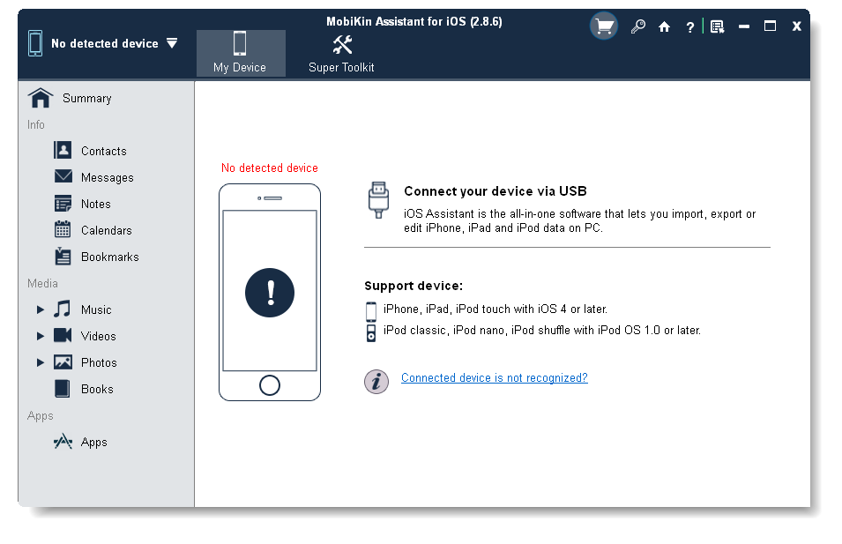Select the Notes icon
The width and height of the screenshot is (842, 544).
63,203
